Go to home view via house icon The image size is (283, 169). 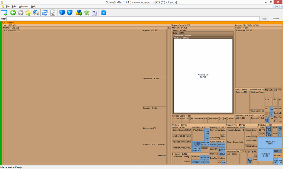(x=36, y=13)
